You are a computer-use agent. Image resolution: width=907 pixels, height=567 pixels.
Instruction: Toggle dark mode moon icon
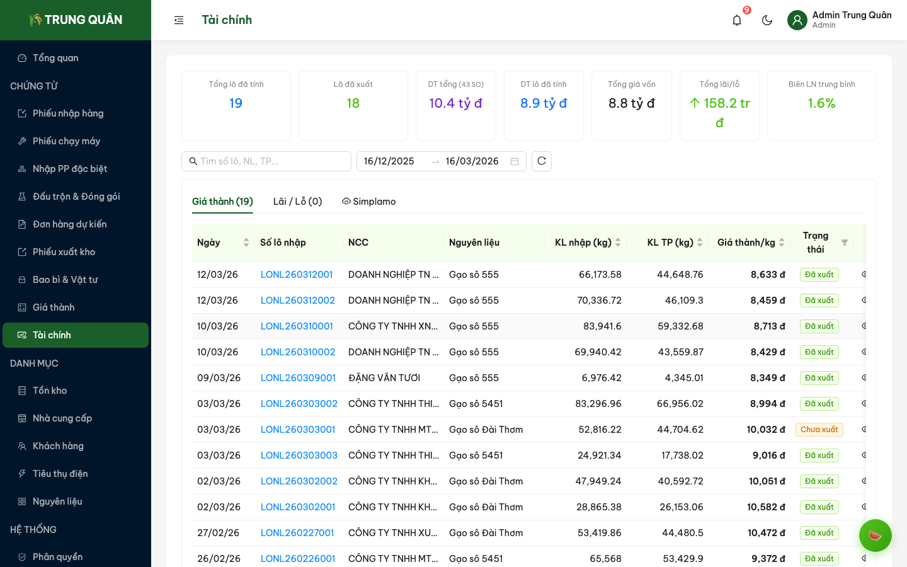767,20
